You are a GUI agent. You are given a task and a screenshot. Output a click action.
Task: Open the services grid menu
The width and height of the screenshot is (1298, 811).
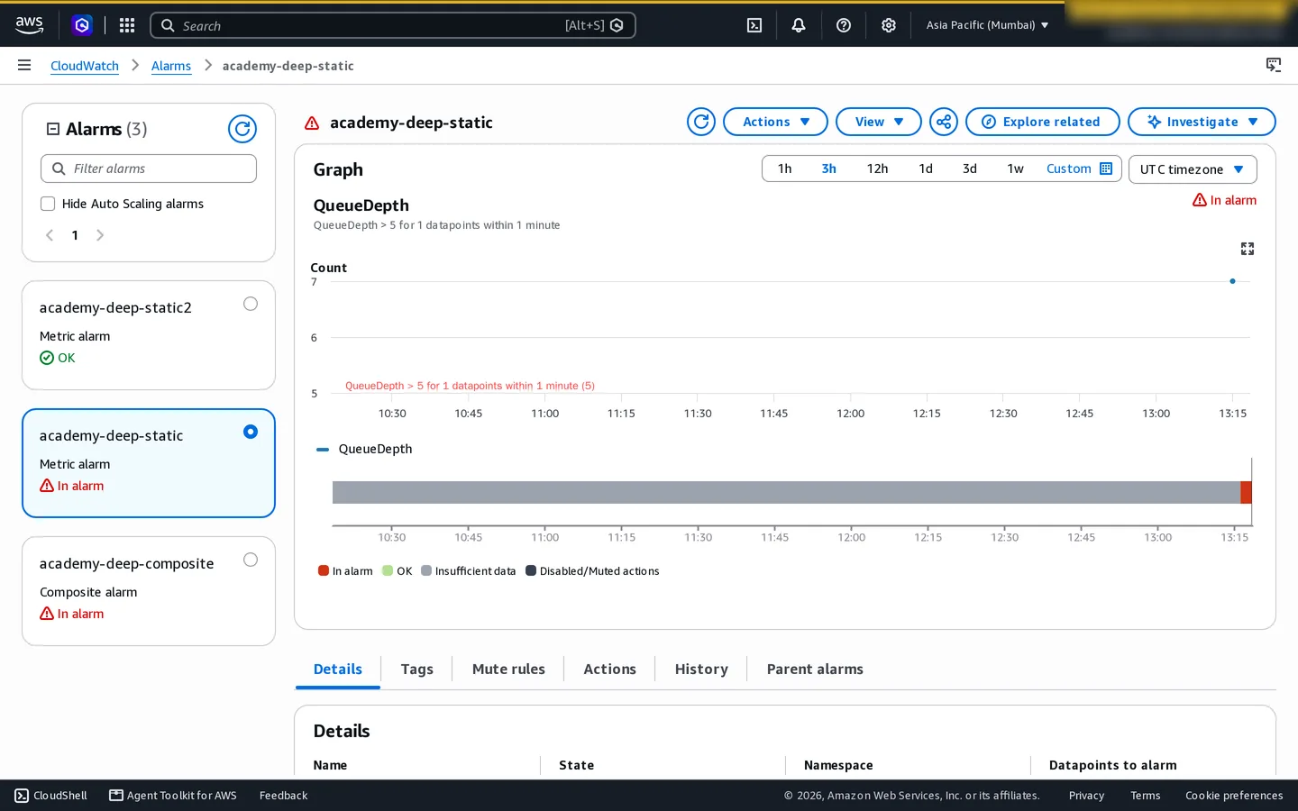(127, 25)
